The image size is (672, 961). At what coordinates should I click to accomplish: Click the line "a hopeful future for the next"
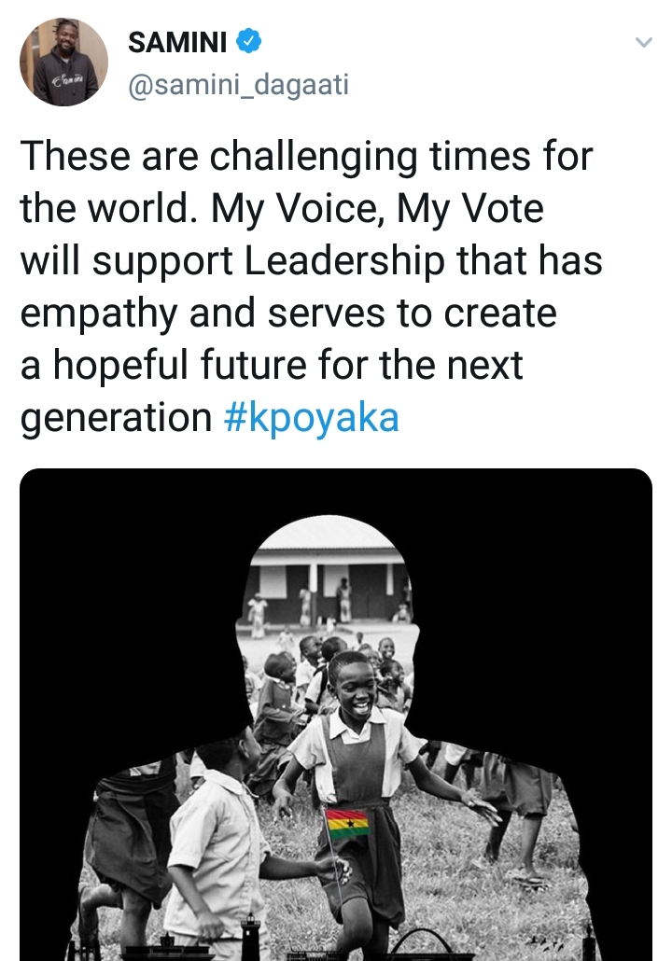point(272,366)
